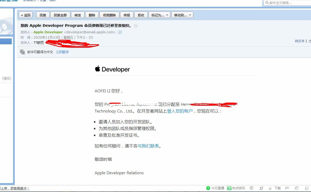Star this Apple Developer email
Image resolution: width=311 pixels, height=192 pixels.
coord(136,26)
